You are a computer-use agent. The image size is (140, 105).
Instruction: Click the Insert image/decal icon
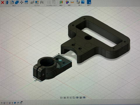83,2
